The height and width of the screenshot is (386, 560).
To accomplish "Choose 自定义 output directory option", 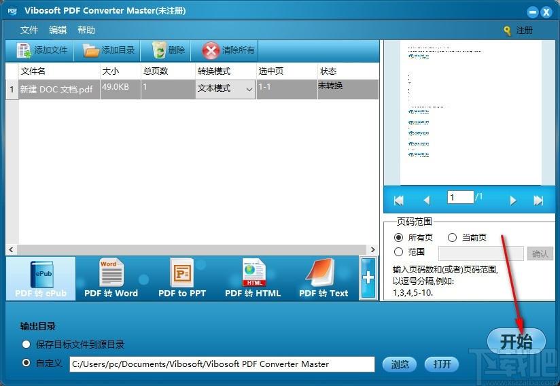I will [26, 363].
